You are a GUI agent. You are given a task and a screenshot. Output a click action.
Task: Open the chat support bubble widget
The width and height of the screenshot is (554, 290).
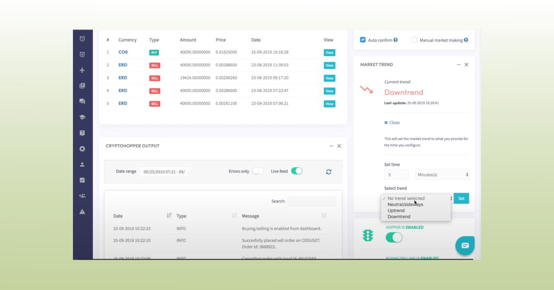pyautogui.click(x=465, y=245)
